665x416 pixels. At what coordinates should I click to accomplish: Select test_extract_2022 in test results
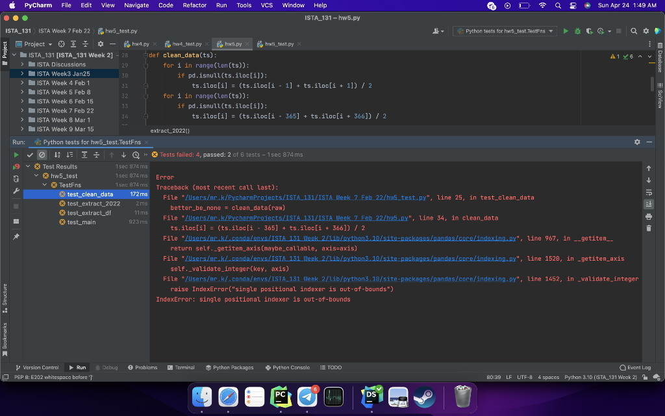point(94,203)
